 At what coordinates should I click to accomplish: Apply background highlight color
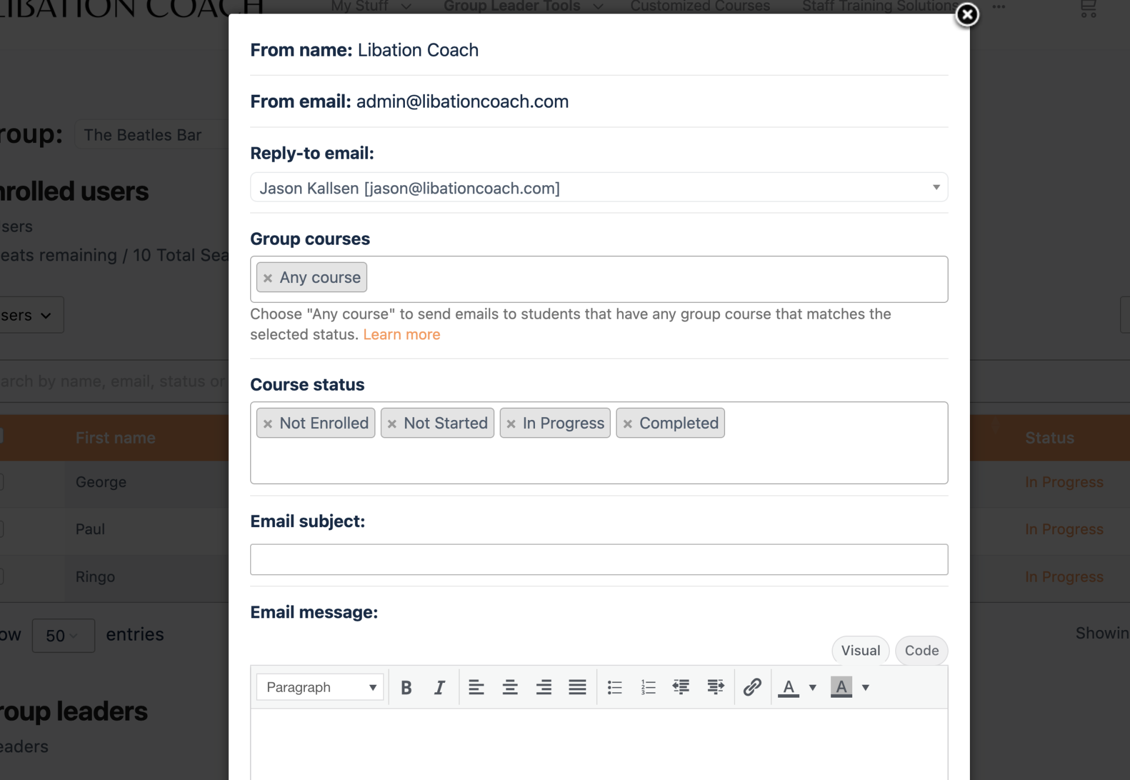pyautogui.click(x=841, y=687)
